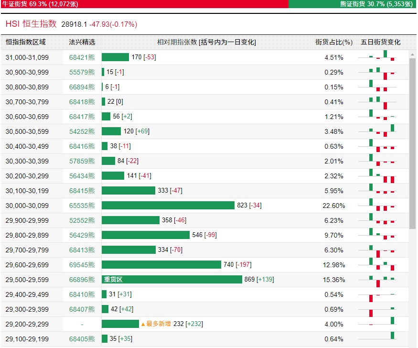Click the vertical scrollbar thumb
Viewport: 418px width, 348px height.
click(412, 143)
